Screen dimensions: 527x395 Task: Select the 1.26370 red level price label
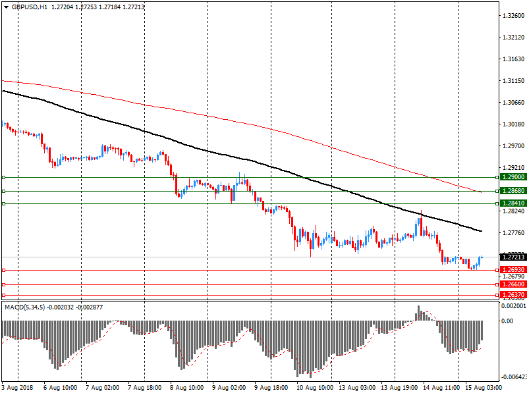[x=513, y=295]
